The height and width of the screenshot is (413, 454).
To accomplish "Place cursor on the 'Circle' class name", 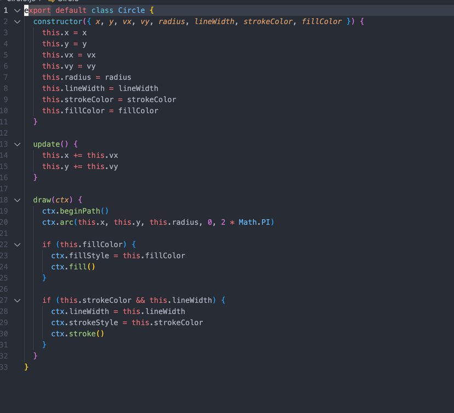I will [132, 10].
